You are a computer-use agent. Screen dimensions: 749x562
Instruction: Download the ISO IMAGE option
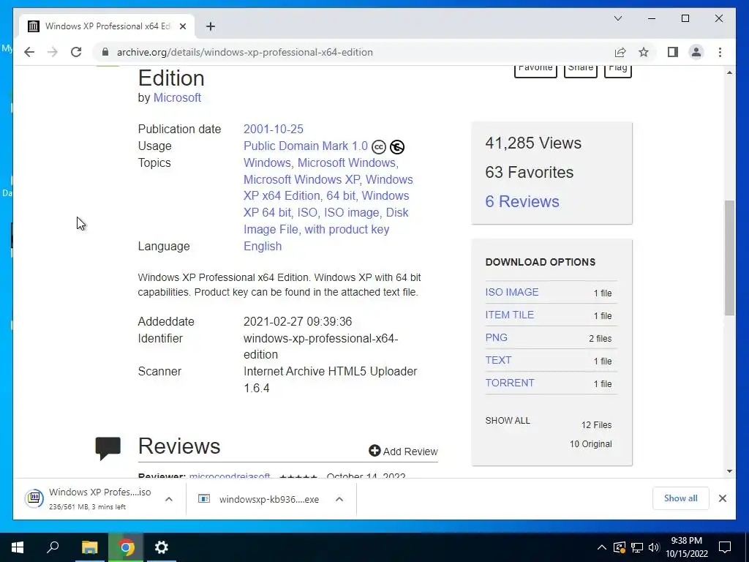[511, 292]
